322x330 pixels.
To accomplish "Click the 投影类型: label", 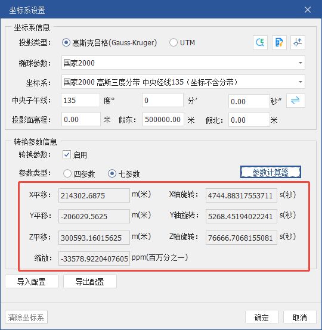I will [35, 42].
